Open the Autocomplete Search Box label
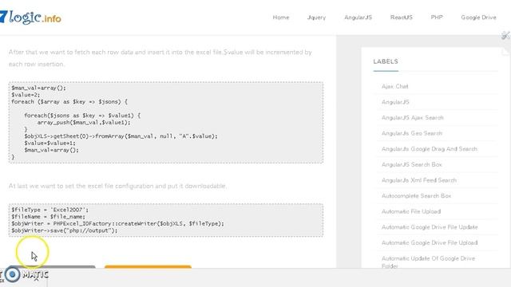Image resolution: width=511 pixels, height=287 pixels. (417, 195)
